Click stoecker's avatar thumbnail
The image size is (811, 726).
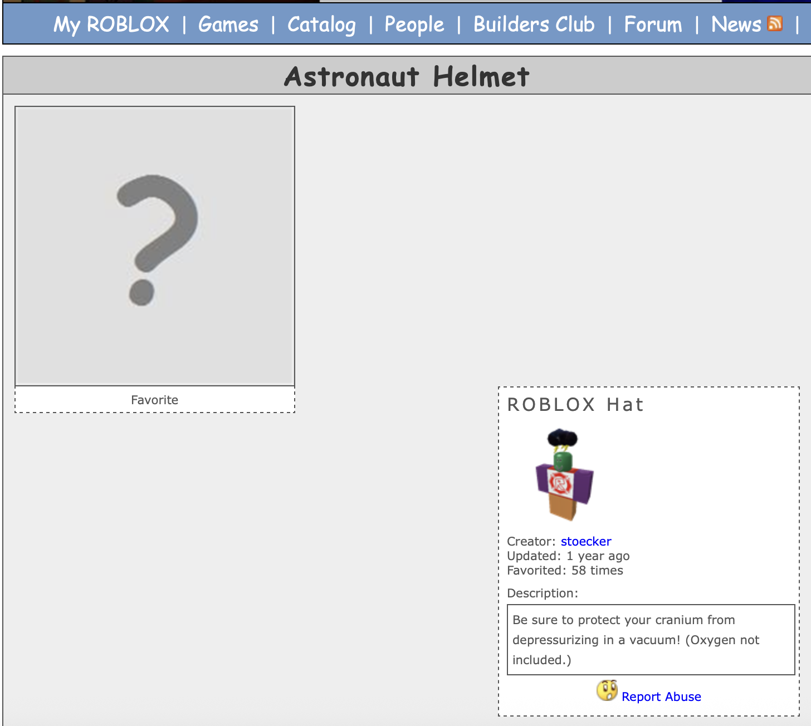[564, 475]
